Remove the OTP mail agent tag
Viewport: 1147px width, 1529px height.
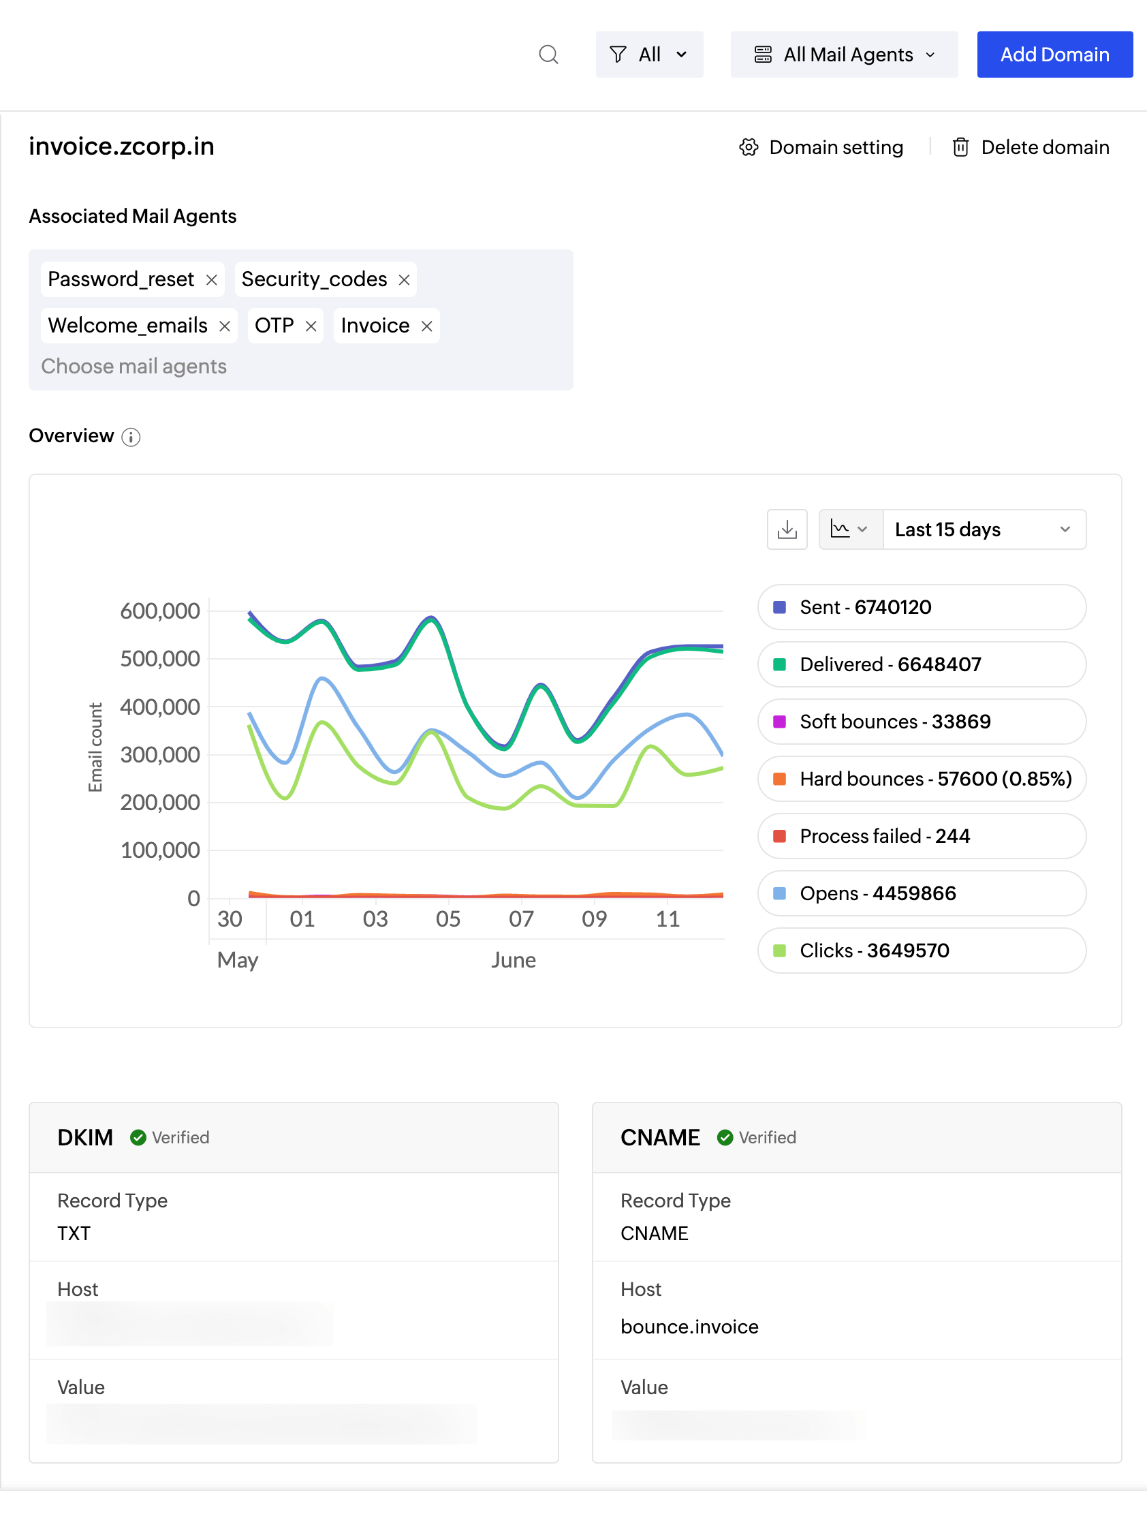pyautogui.click(x=311, y=326)
